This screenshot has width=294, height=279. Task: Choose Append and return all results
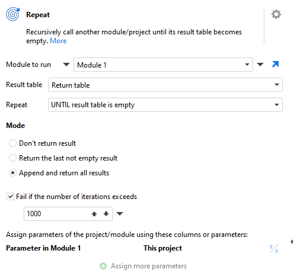pos(12,173)
